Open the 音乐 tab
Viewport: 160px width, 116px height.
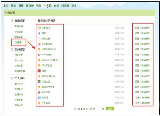click(x=56, y=6)
